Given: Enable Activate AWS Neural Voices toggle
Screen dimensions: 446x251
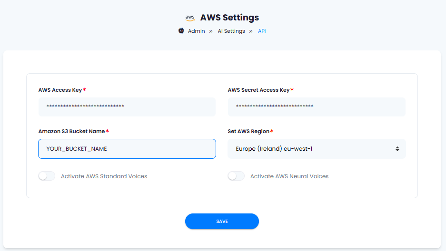Looking at the screenshot, I should point(236,176).
